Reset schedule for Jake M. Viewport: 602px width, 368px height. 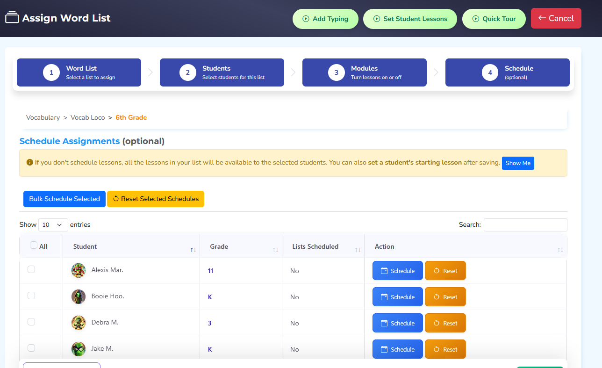(445, 349)
